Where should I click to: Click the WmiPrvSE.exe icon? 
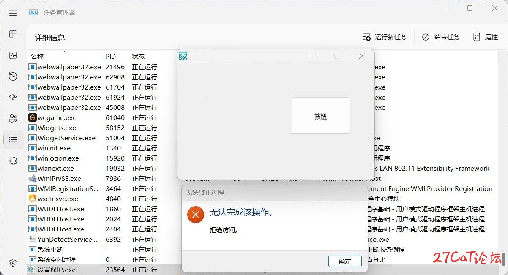[32, 178]
